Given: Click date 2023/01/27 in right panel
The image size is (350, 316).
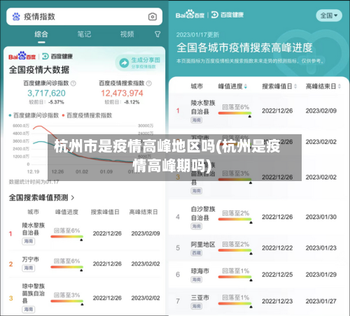Looking at the screenshot, I should click(x=321, y=301).
